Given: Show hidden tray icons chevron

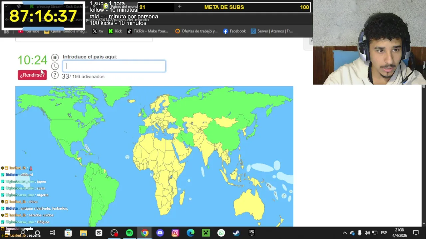Looking at the screenshot, I should 345,233.
